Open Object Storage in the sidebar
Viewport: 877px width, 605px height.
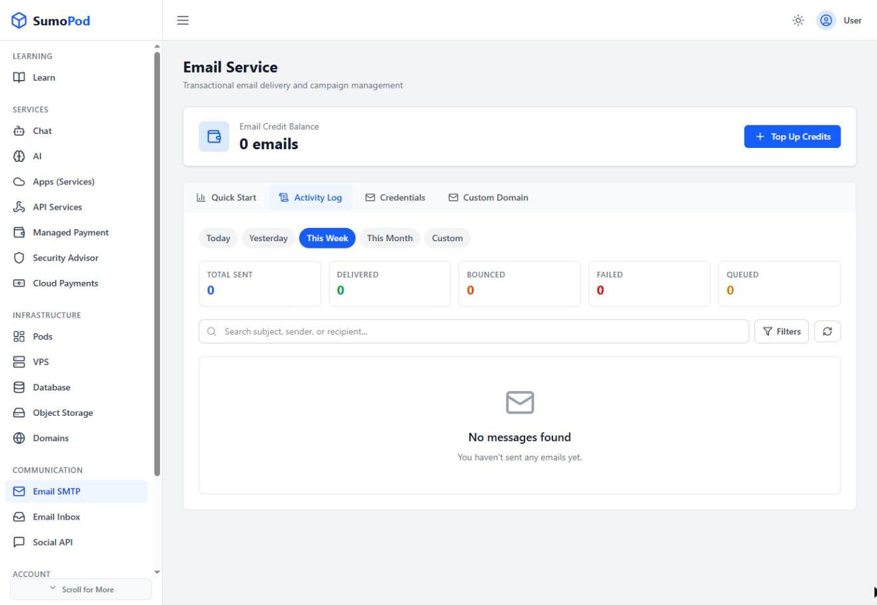click(x=76, y=412)
